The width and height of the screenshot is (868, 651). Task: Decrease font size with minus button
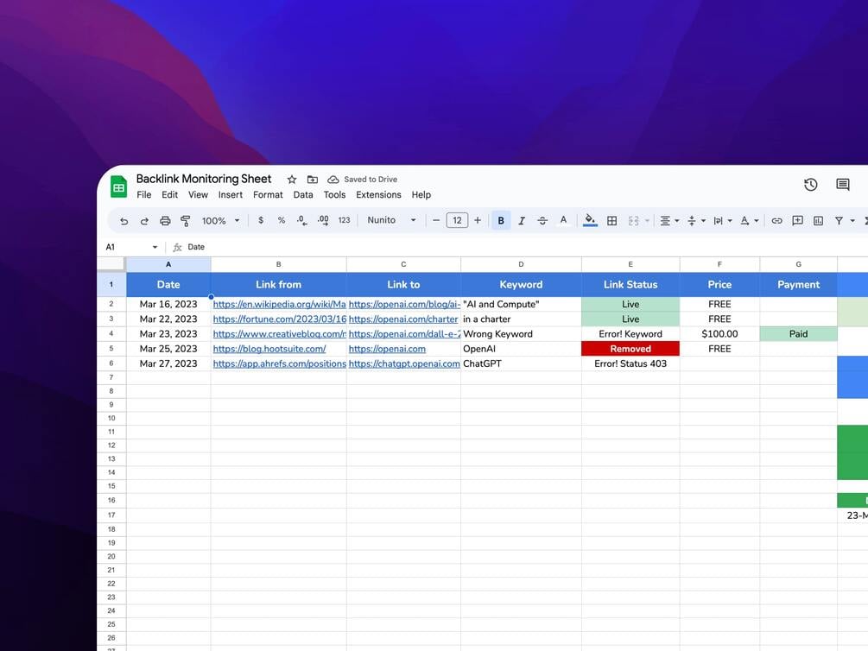point(436,220)
